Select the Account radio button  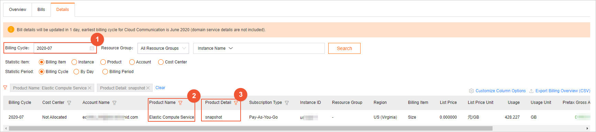(x=132, y=62)
